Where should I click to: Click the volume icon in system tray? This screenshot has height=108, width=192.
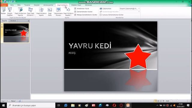(x=164, y=105)
